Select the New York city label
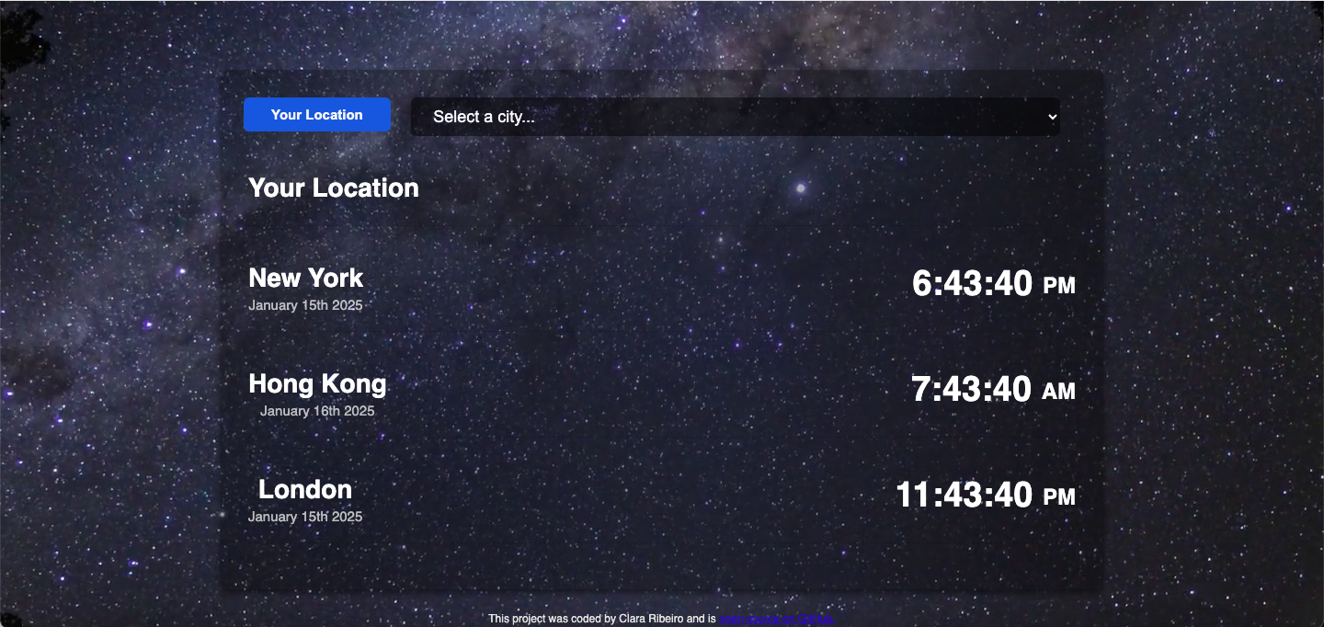The image size is (1324, 627). [x=305, y=278]
